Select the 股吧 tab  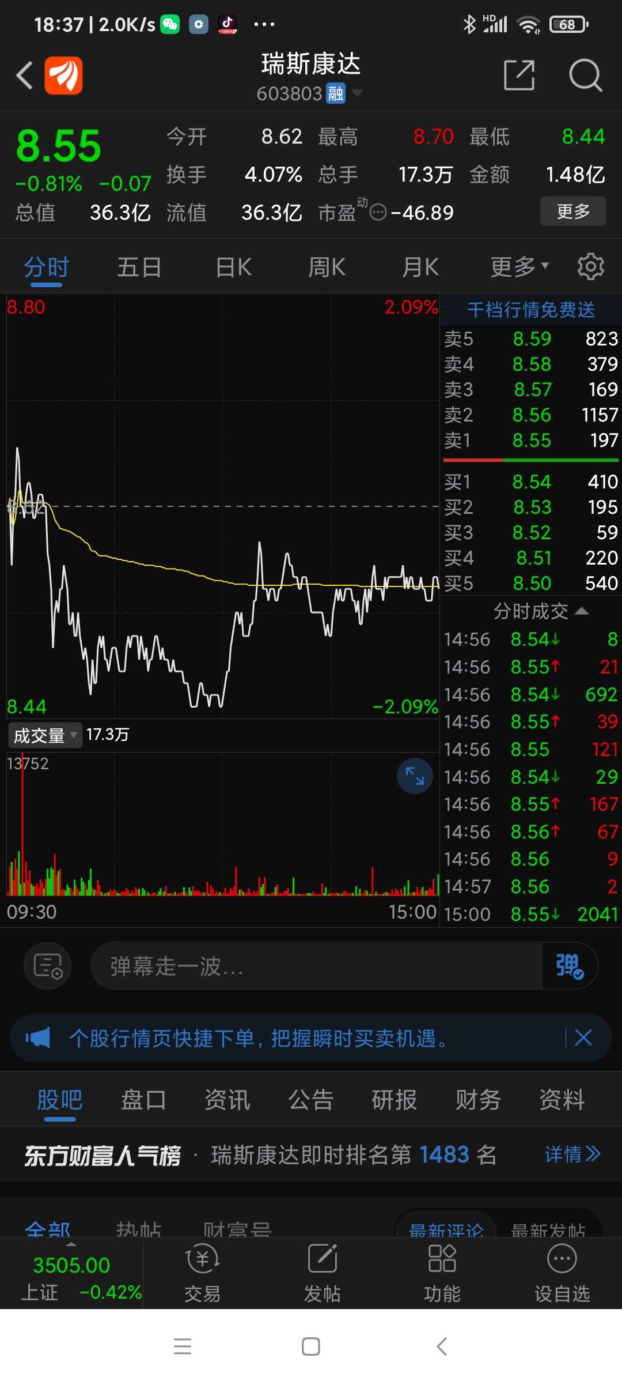tap(60, 1099)
